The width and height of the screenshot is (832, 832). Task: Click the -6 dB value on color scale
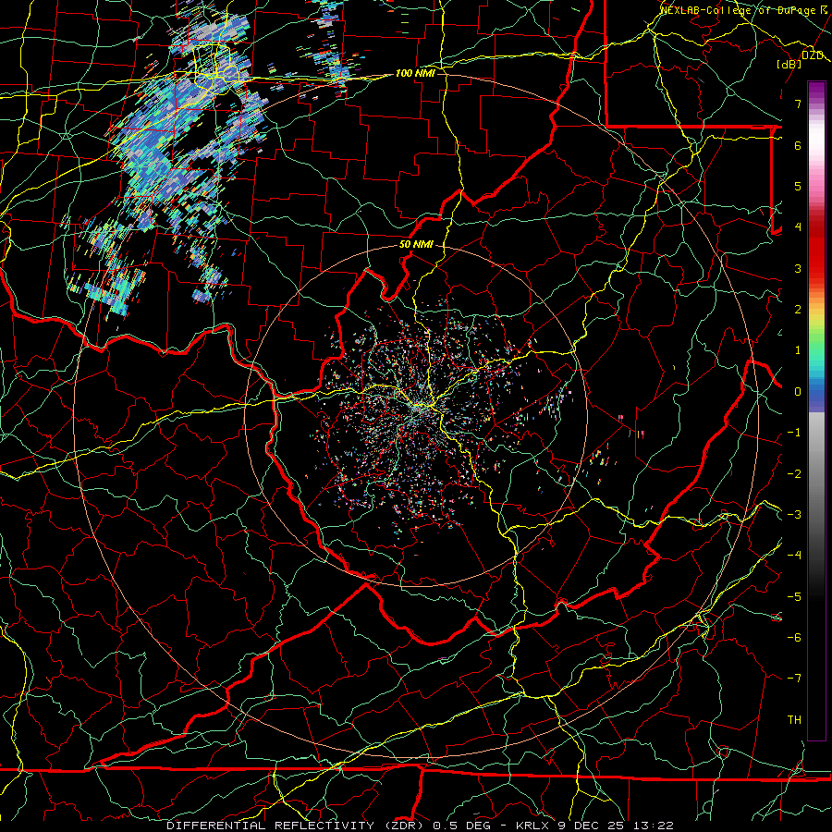pyautogui.click(x=794, y=638)
